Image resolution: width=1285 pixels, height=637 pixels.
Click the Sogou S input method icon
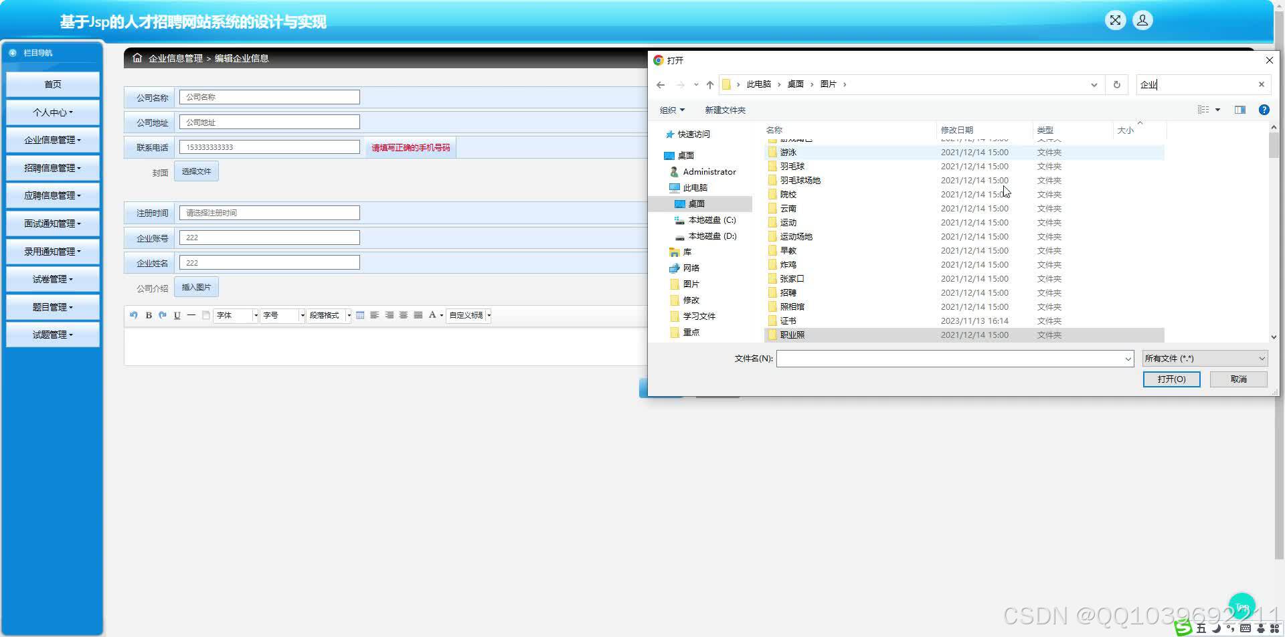pos(1183,628)
